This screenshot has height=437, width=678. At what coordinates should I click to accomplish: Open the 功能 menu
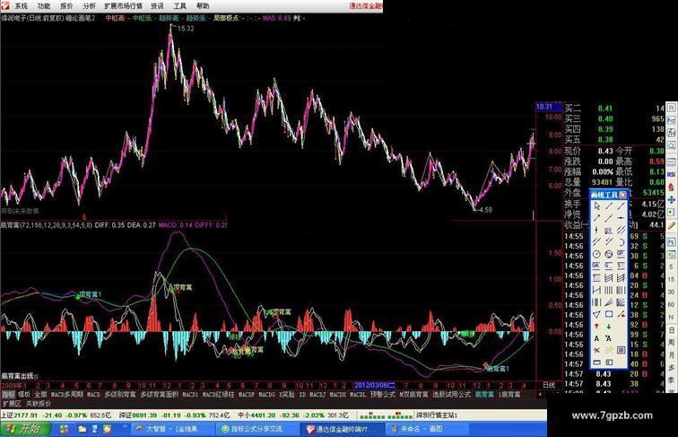click(44, 6)
